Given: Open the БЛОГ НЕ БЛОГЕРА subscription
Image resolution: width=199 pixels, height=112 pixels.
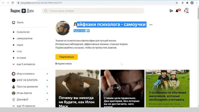Looking at the screenshot, I should (x=27, y=80).
